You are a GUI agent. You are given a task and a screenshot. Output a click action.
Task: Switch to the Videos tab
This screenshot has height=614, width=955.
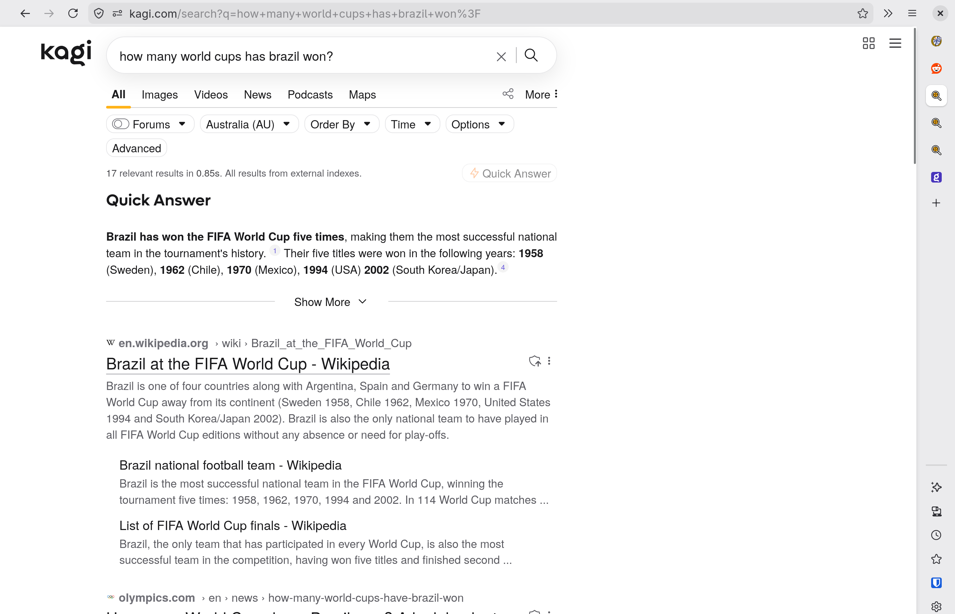211,95
